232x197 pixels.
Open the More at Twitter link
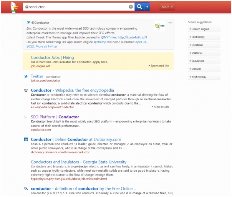pos(47,46)
